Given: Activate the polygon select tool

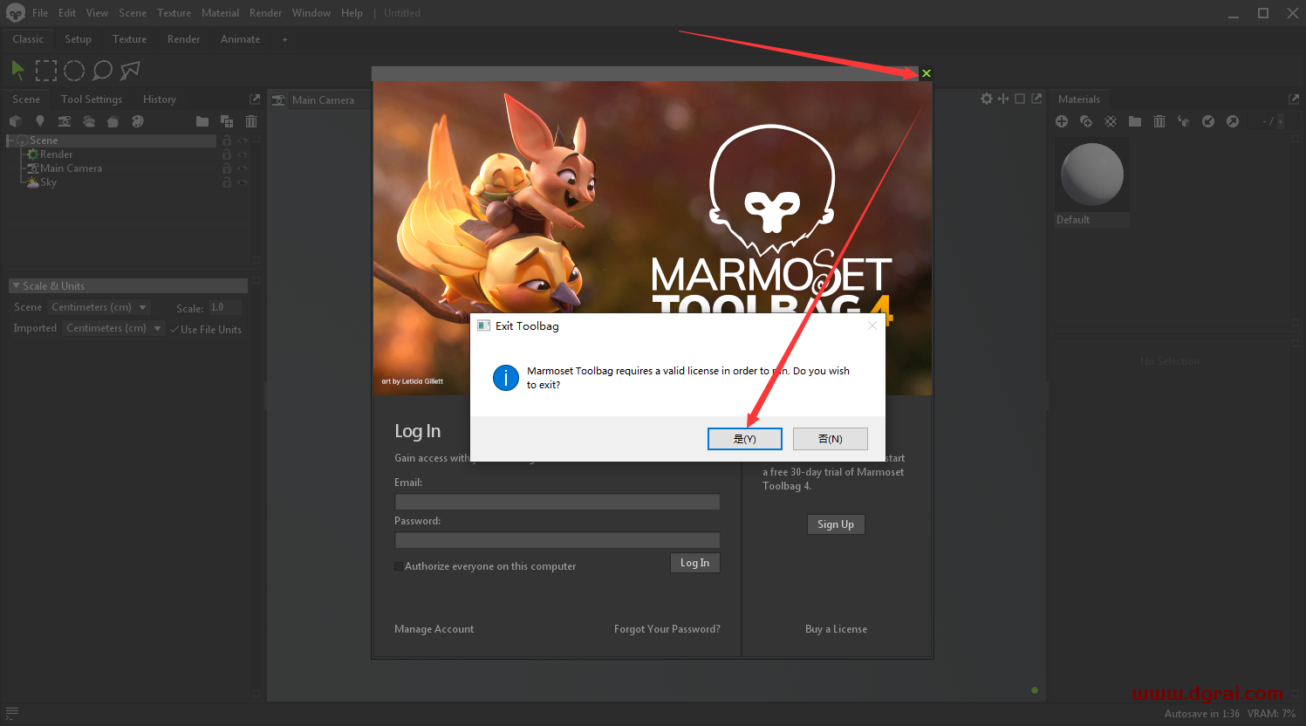Looking at the screenshot, I should [x=130, y=70].
